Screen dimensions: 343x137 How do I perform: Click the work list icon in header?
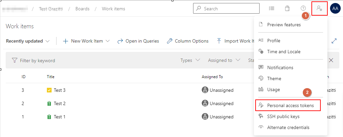coord(271,9)
